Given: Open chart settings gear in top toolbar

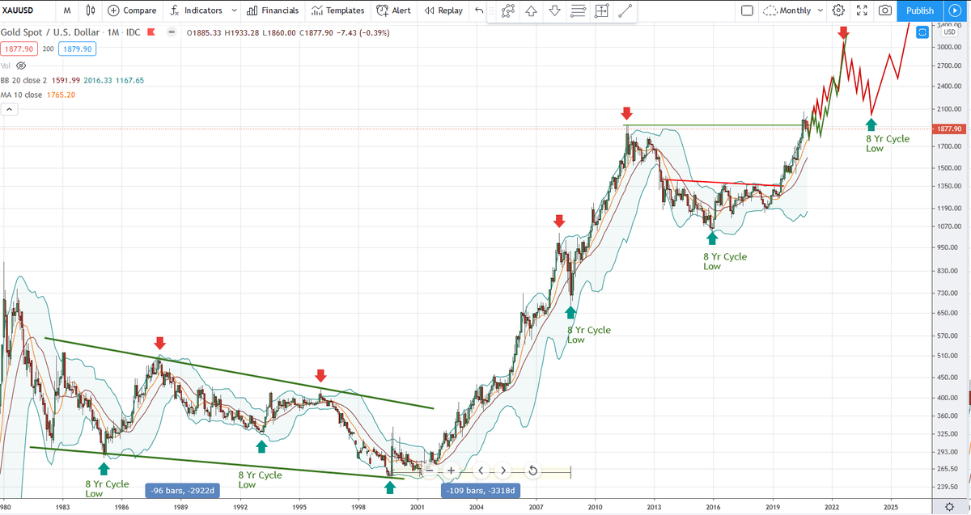Looking at the screenshot, I should pyautogui.click(x=839, y=11).
